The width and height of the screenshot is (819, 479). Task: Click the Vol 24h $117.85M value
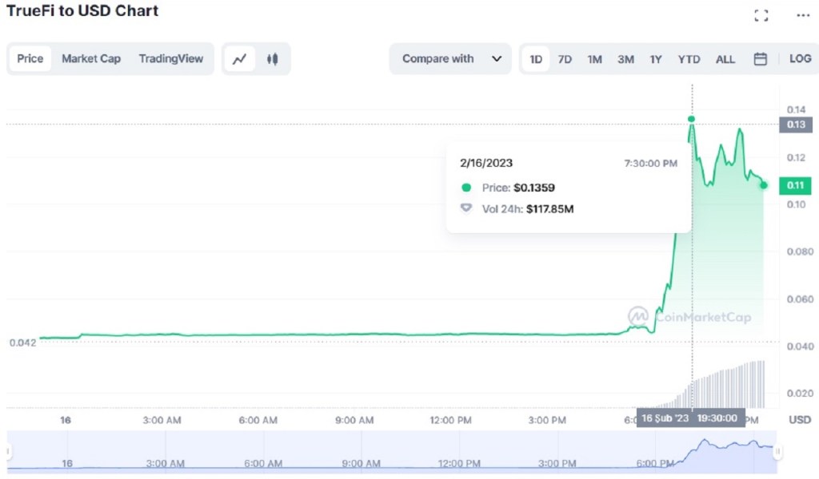pos(549,209)
